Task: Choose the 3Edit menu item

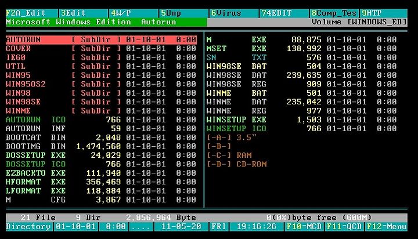Action: click(84, 13)
